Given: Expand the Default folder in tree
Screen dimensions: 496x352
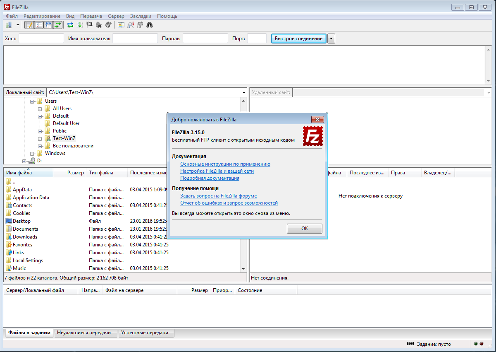Looking at the screenshot, I should 40,116.
